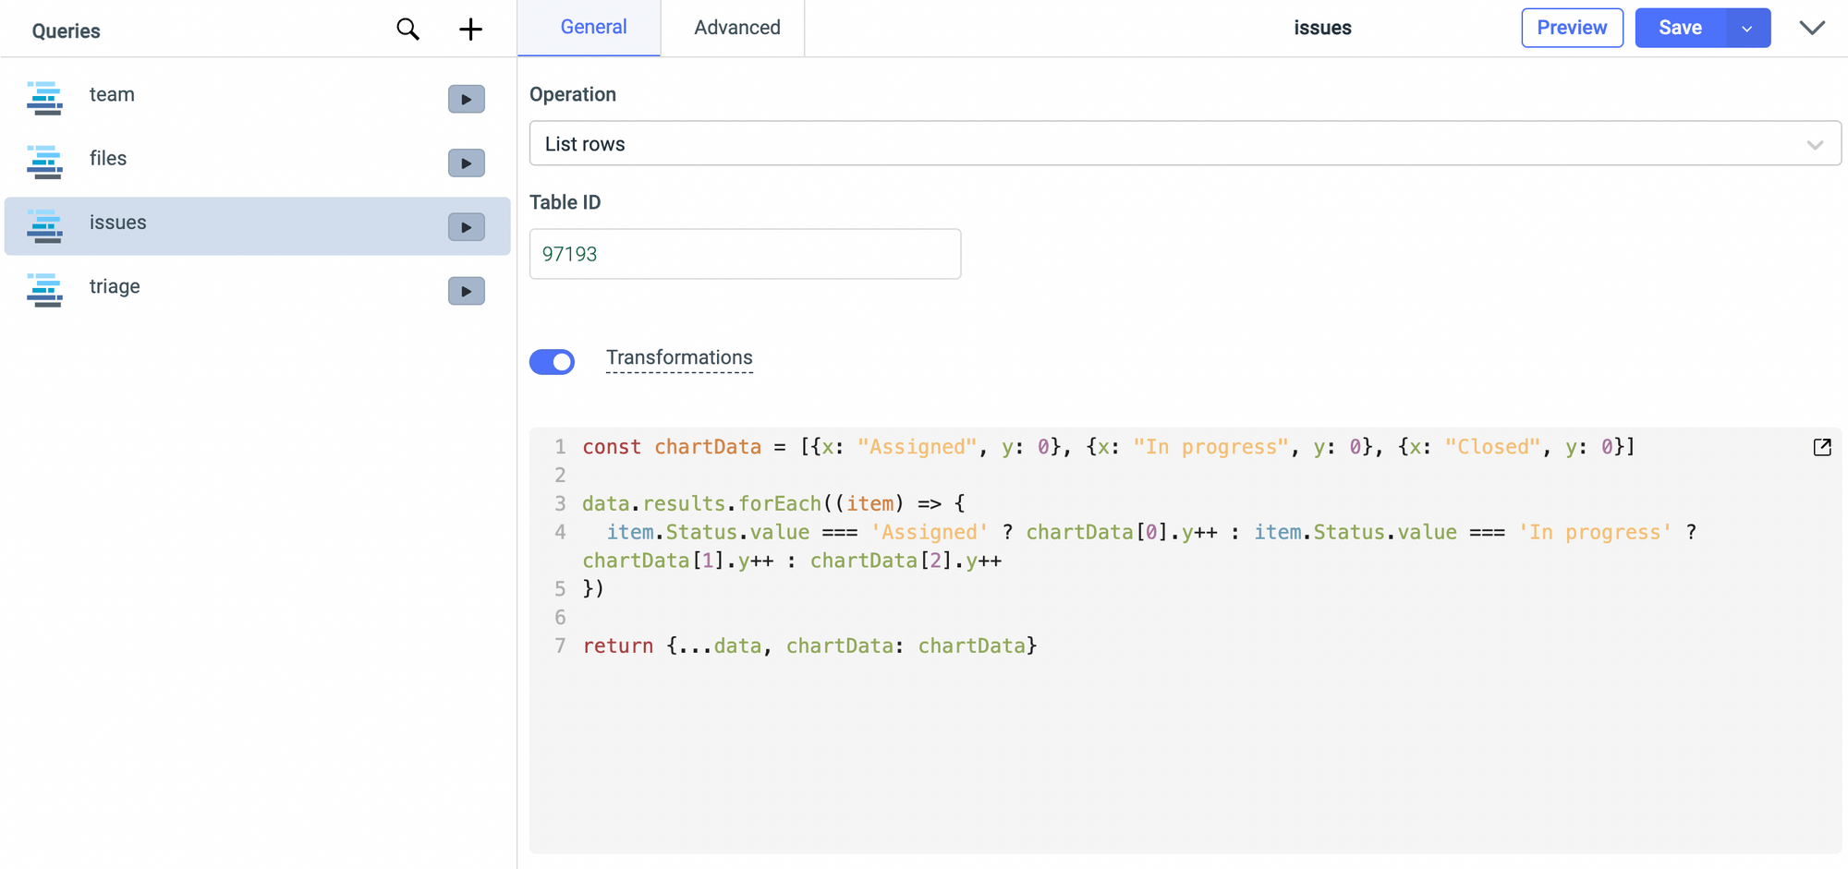The image size is (1848, 869).
Task: Click the Preview button
Action: [x=1571, y=28]
